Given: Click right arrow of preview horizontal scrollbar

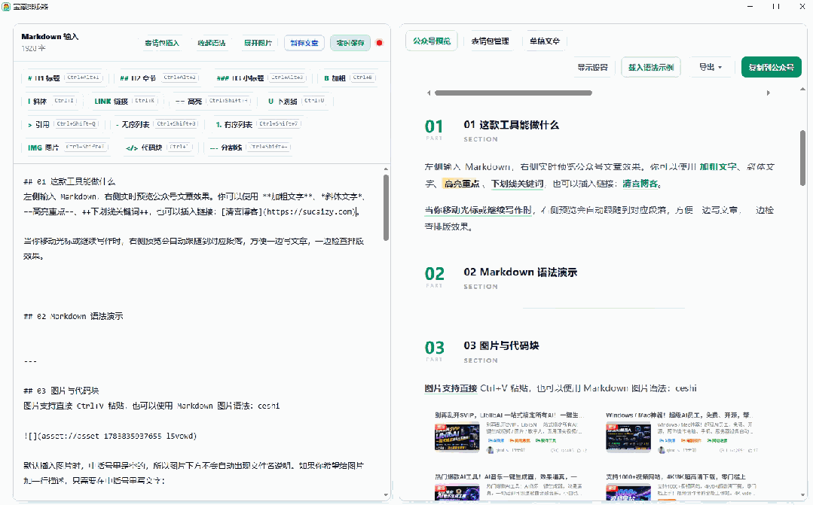Looking at the screenshot, I should point(769,93).
